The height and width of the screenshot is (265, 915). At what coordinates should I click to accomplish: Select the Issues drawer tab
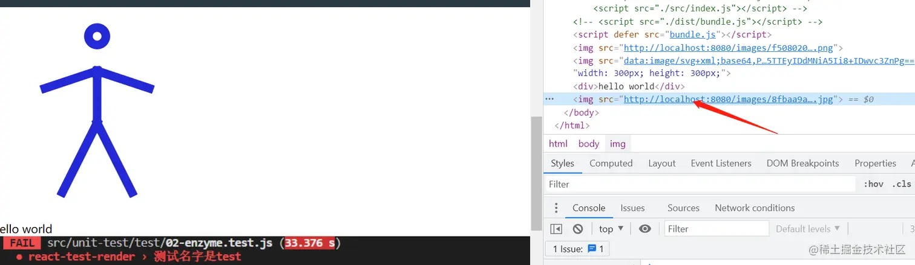click(632, 208)
